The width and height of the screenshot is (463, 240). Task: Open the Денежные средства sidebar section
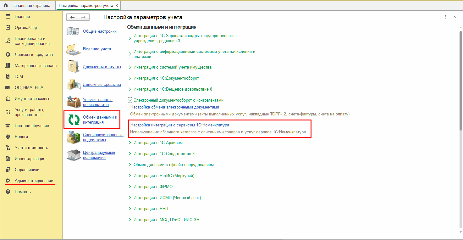pos(33,55)
